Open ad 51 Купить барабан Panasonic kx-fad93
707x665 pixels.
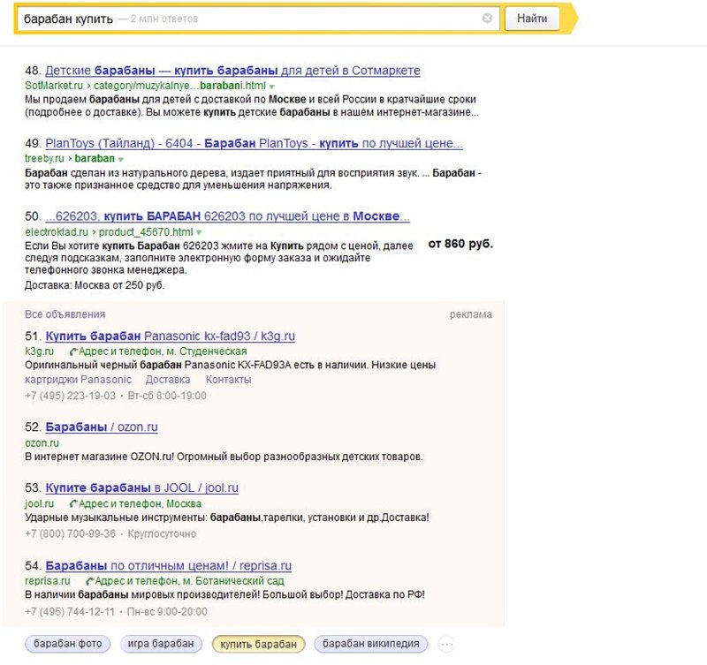pyautogui.click(x=170, y=336)
